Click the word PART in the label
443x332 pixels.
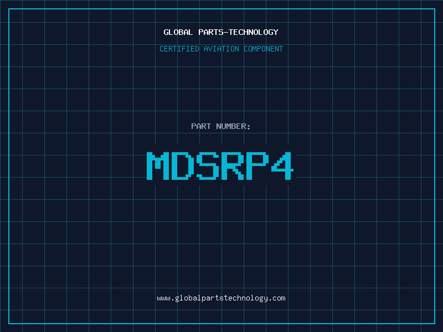pos(202,126)
